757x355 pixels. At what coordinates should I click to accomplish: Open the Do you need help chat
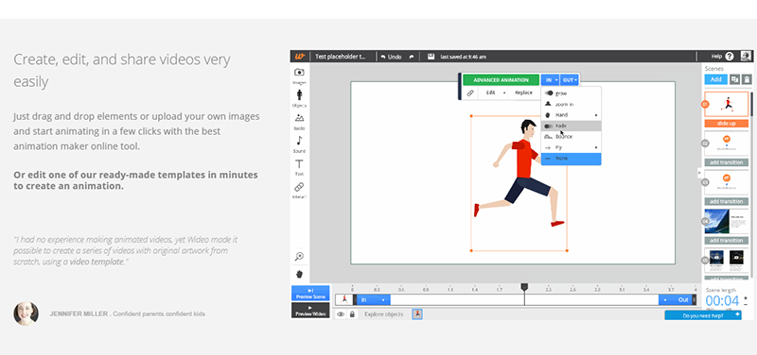[703, 315]
